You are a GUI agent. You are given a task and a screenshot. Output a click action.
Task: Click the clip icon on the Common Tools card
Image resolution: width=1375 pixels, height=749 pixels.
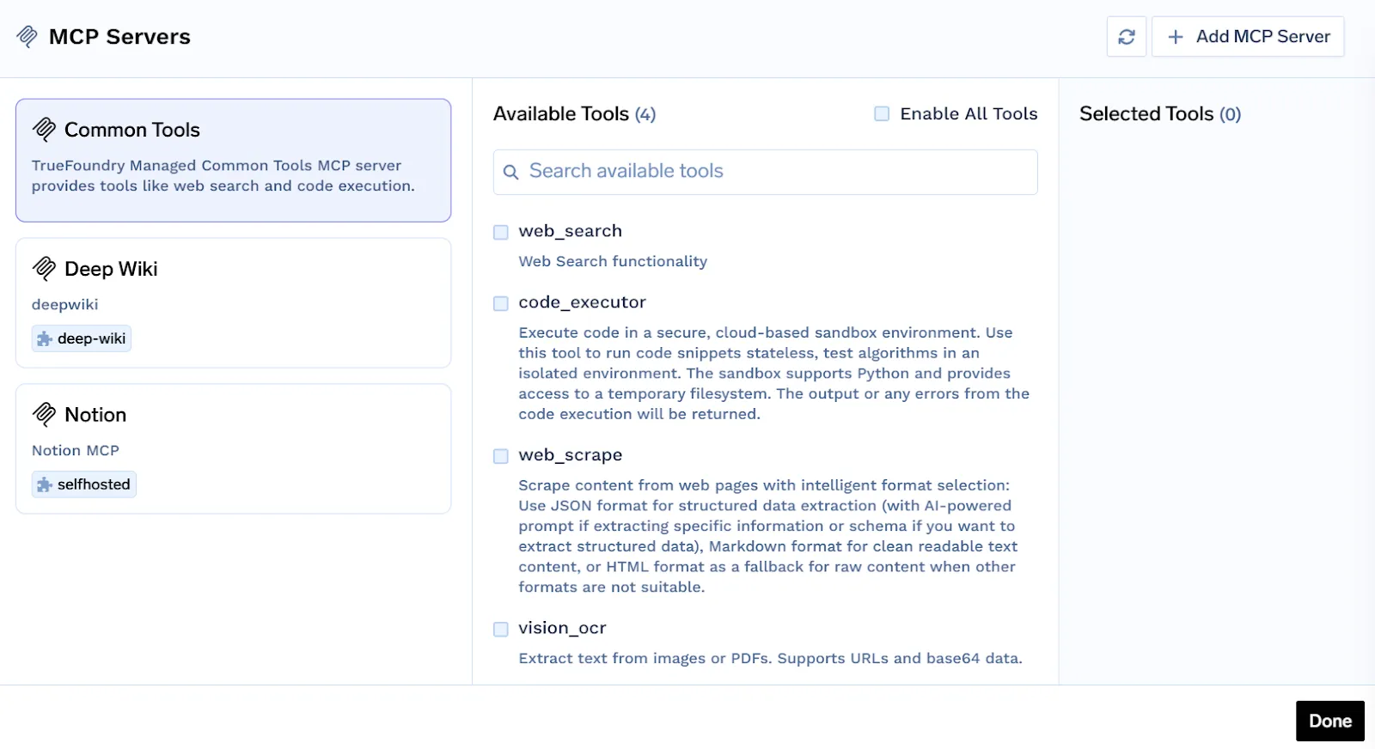click(x=44, y=129)
